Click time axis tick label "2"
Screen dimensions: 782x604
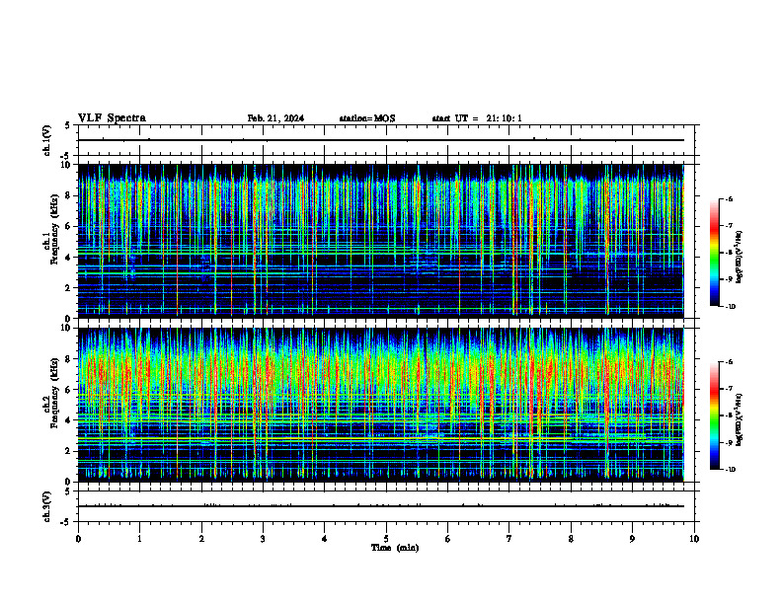(x=201, y=539)
